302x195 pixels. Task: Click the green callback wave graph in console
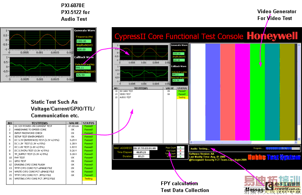tap(144, 74)
